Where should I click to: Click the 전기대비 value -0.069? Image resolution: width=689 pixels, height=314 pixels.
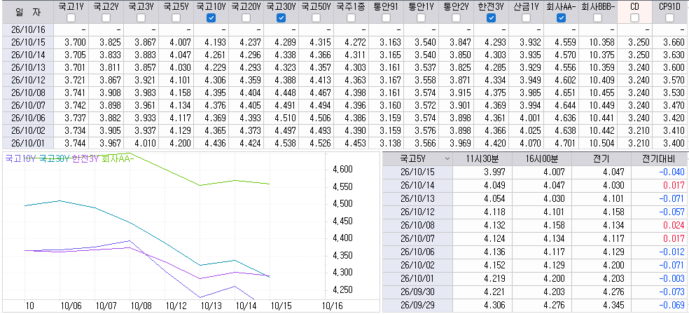click(x=671, y=306)
